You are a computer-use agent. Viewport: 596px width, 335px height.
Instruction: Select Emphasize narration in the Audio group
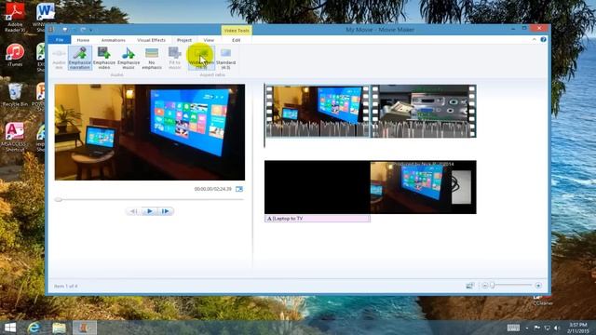click(x=80, y=58)
